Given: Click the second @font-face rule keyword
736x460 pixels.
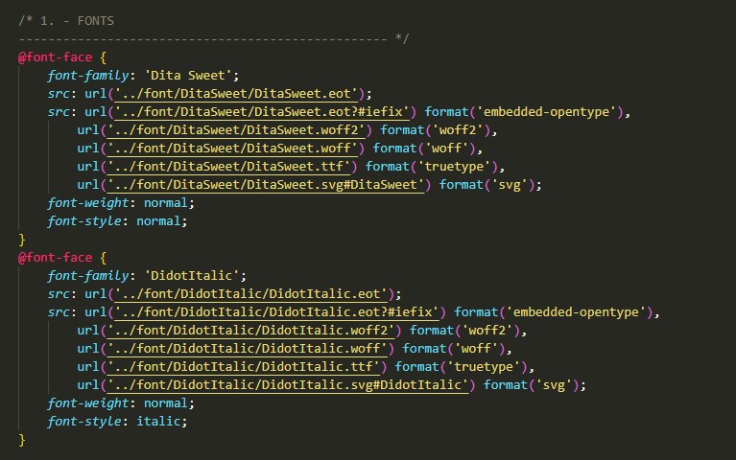Looking at the screenshot, I should click(55, 258).
